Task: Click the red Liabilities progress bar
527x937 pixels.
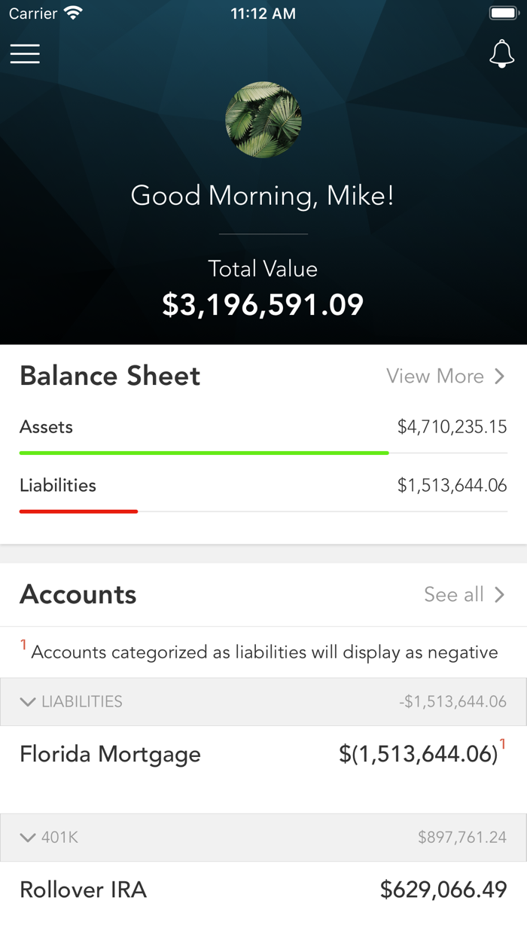Action: [x=78, y=511]
